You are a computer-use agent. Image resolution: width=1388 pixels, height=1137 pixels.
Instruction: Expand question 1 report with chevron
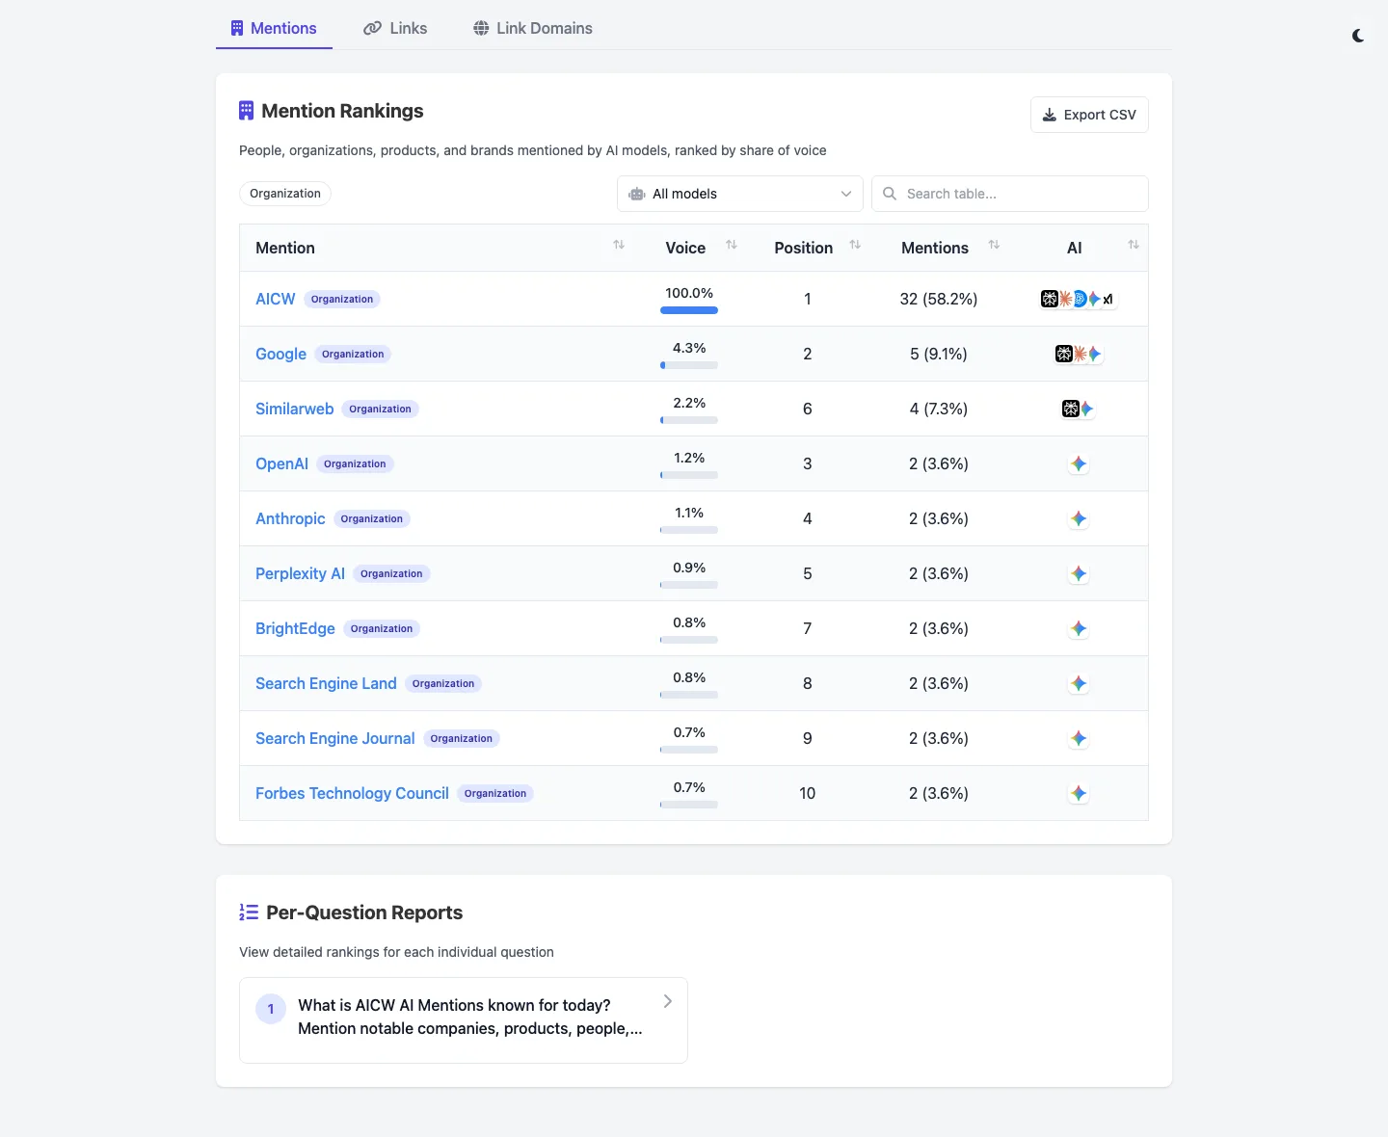668,1001
